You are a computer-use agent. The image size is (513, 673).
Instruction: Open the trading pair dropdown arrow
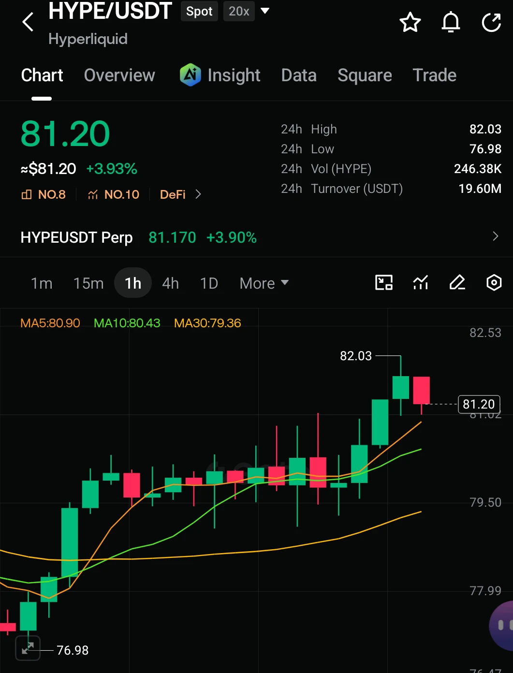(x=264, y=11)
